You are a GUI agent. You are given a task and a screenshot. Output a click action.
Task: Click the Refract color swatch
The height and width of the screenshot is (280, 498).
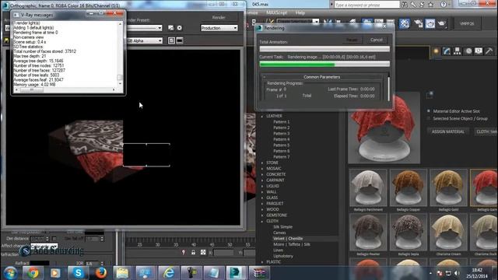tap(40, 263)
